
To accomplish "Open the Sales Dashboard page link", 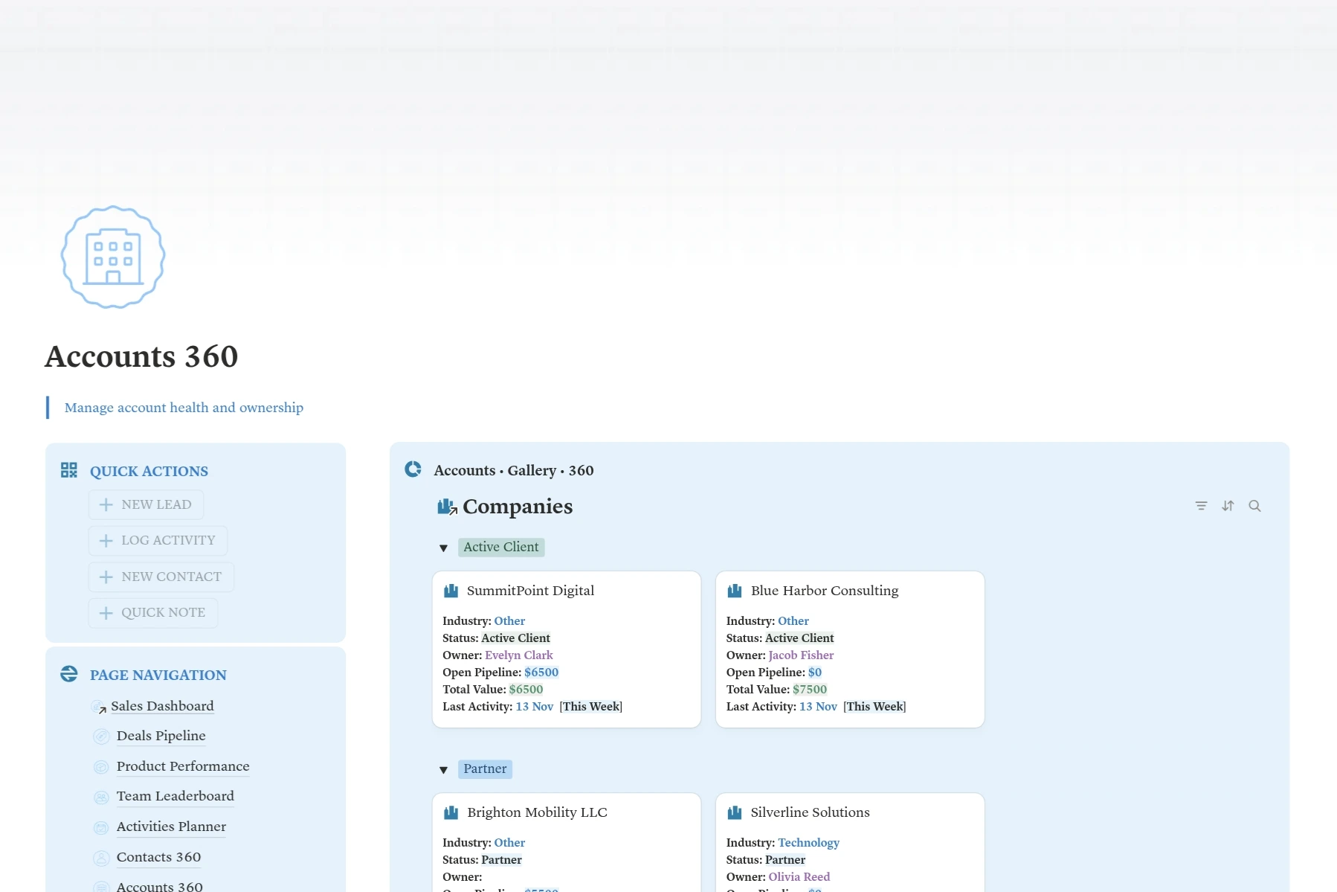I will 161,706.
